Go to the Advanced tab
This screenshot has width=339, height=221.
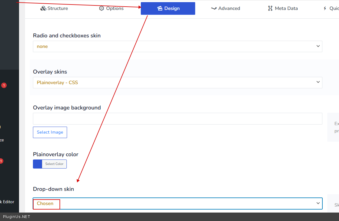(226, 8)
